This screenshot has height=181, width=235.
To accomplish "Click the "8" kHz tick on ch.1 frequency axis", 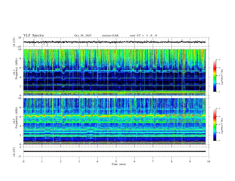I will point(20,59).
